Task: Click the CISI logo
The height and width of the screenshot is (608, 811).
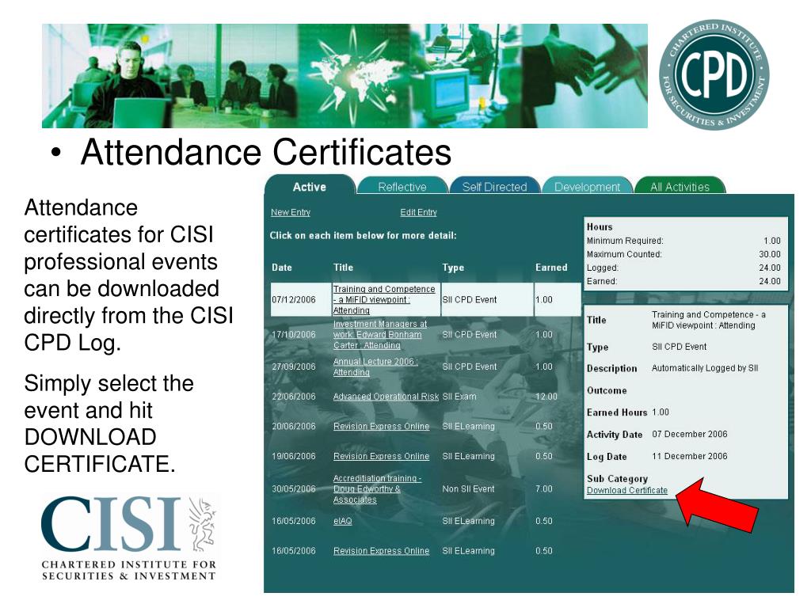Action: coord(129,538)
